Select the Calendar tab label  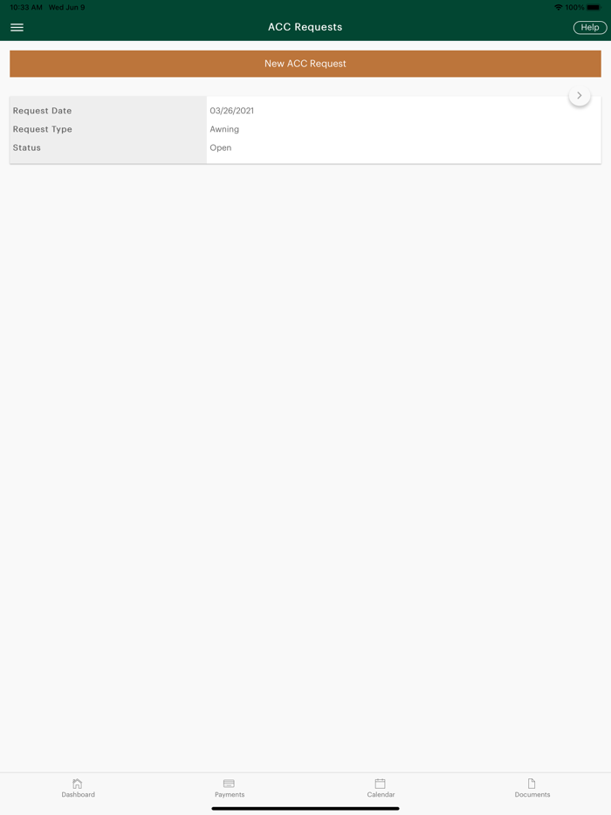[x=381, y=795]
